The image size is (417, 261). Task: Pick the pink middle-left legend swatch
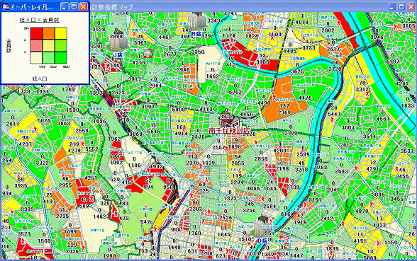36,45
